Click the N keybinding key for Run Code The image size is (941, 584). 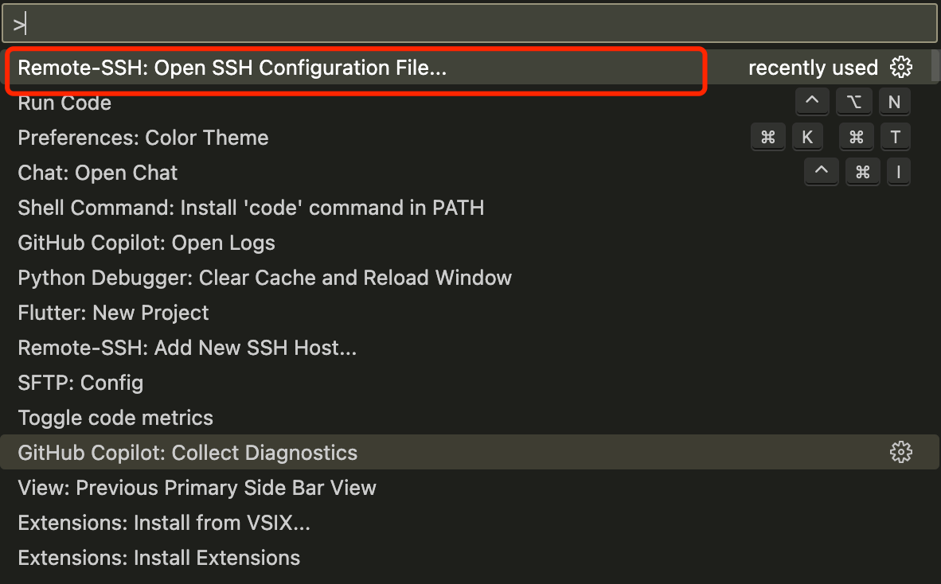pyautogui.click(x=894, y=102)
